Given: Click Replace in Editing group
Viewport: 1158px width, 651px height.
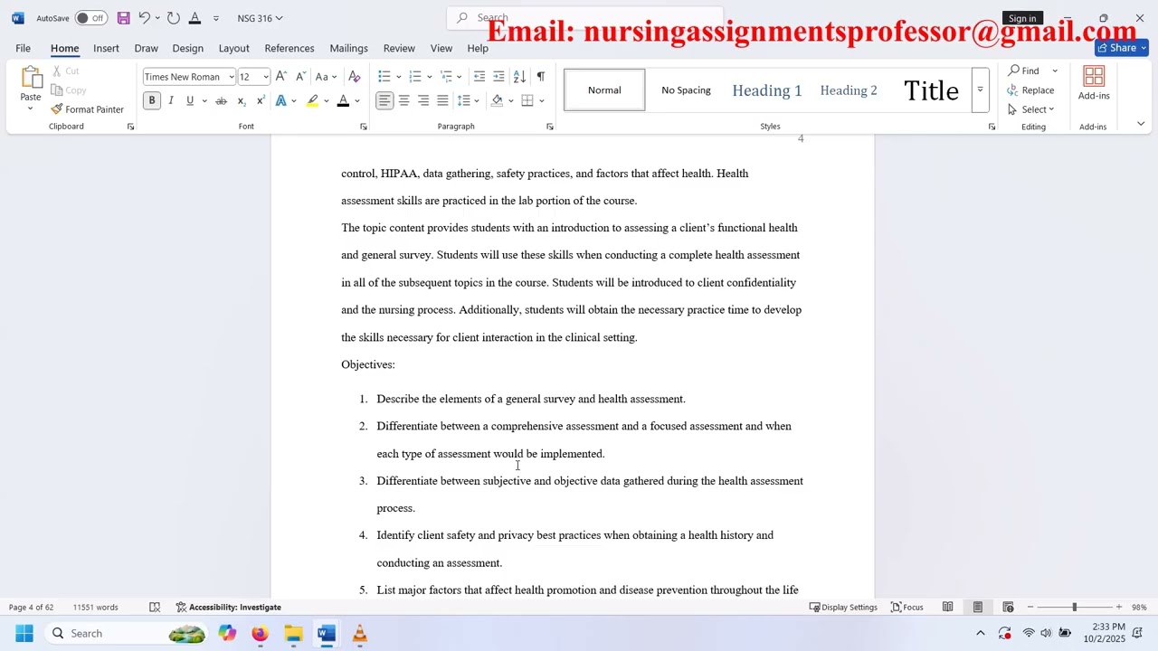Looking at the screenshot, I should (x=1031, y=90).
